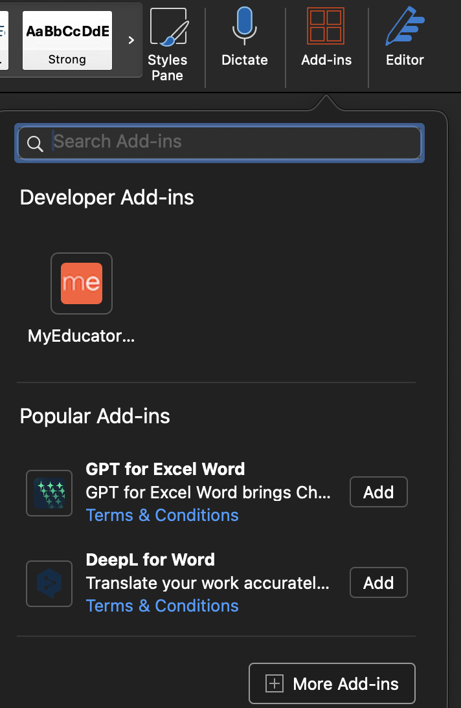The height and width of the screenshot is (708, 461).
Task: Open Terms & Conditions for GPT for Excel Word
Action: click(x=163, y=515)
